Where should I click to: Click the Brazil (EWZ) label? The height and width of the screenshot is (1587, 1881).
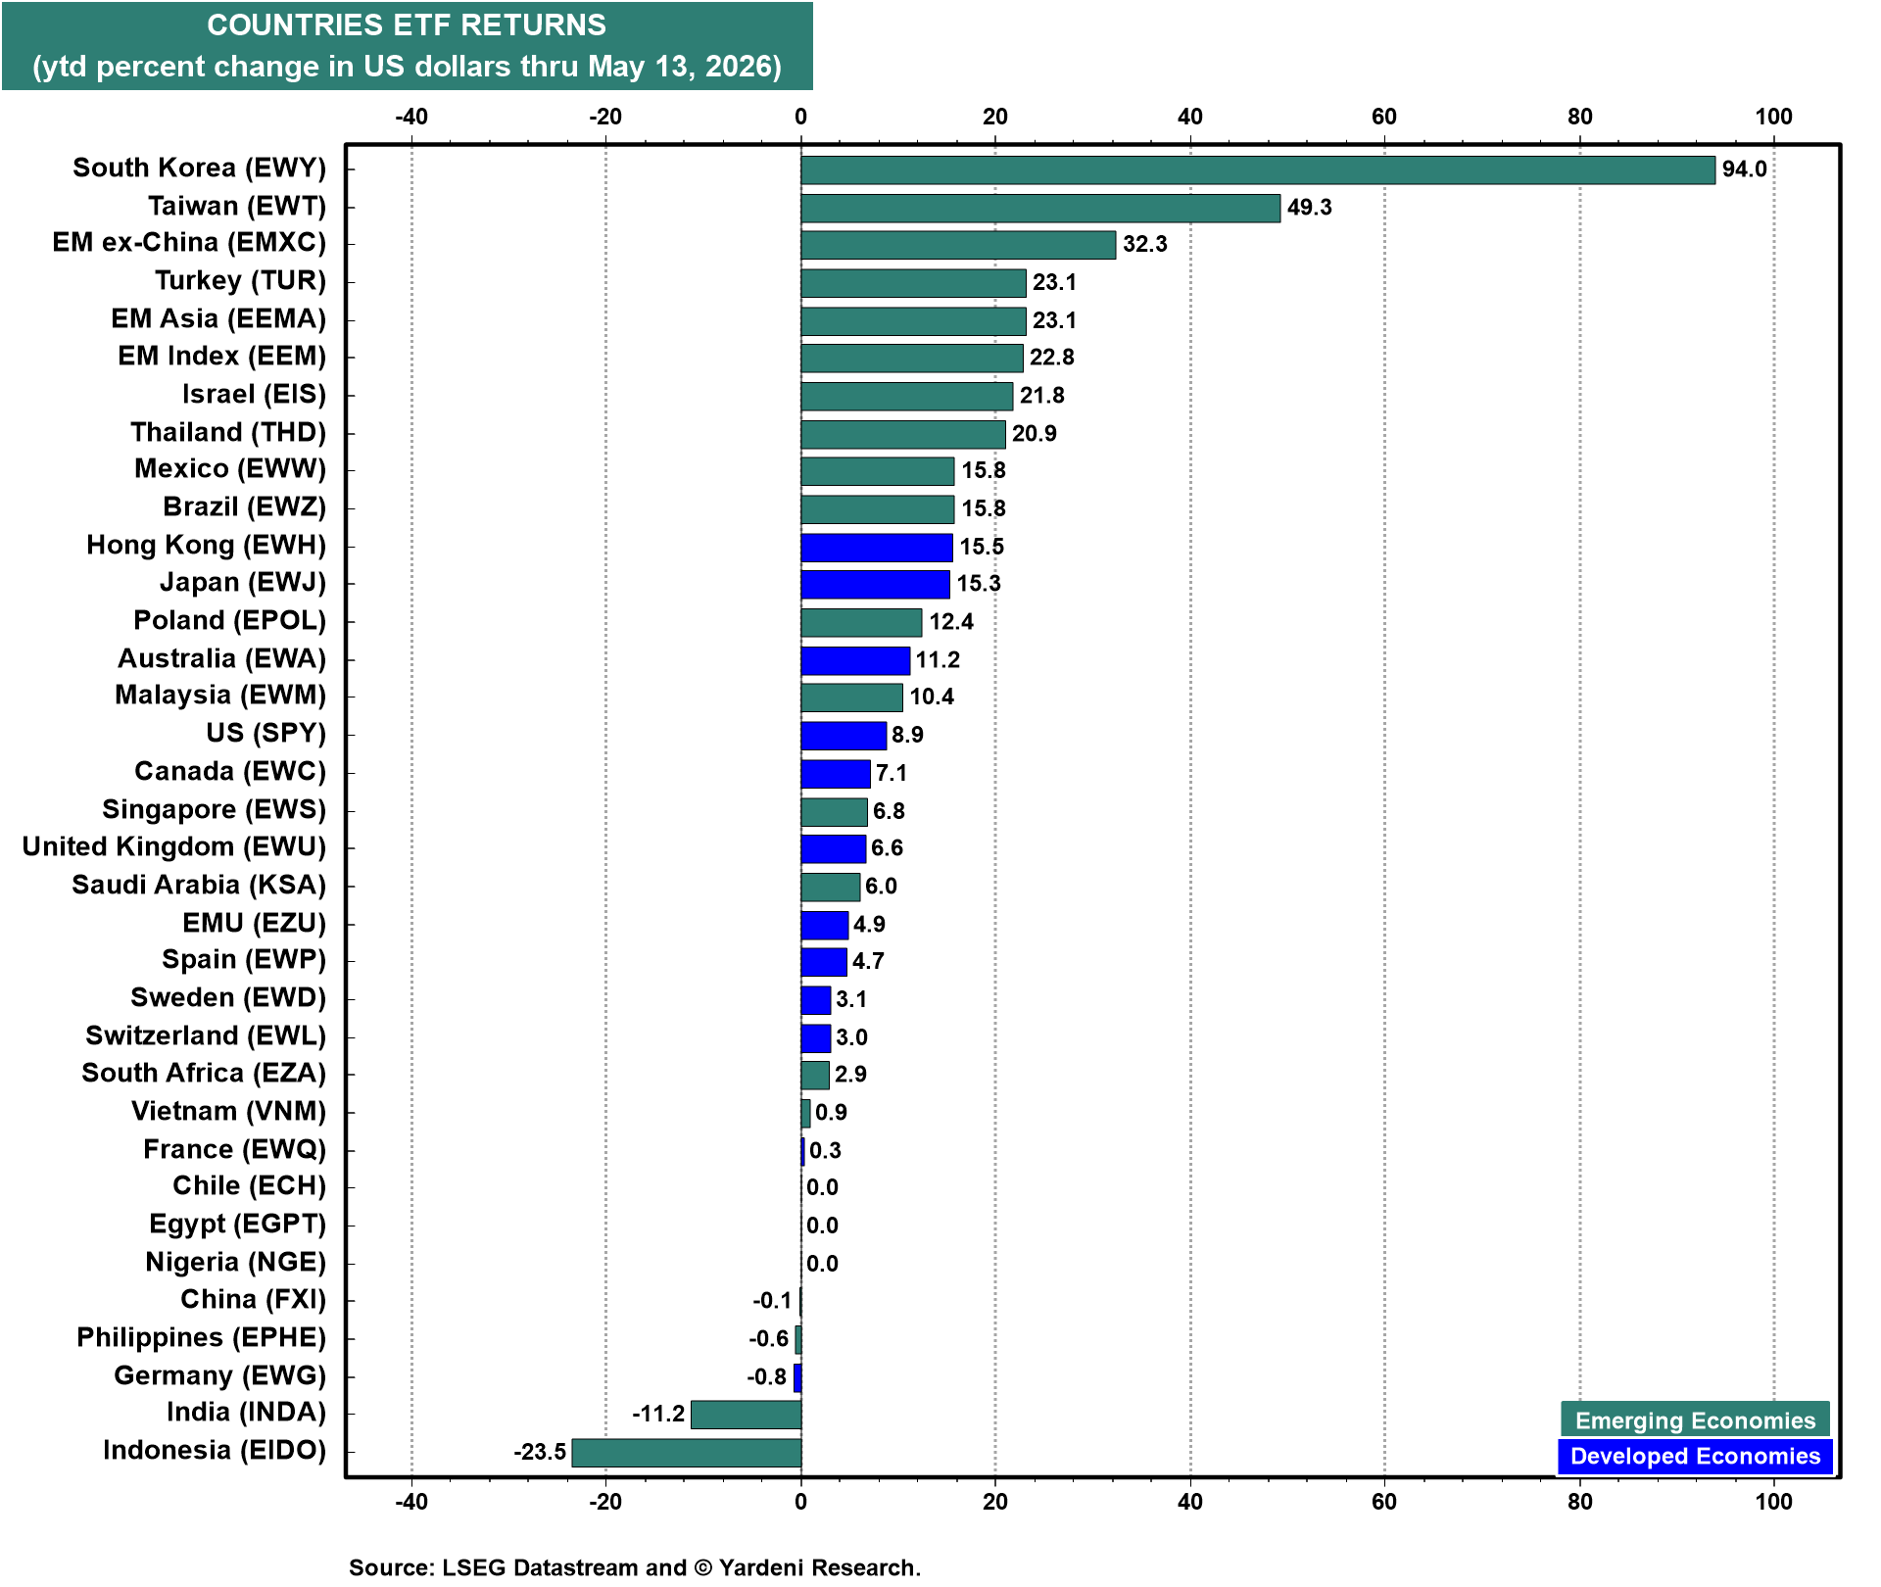click(245, 507)
